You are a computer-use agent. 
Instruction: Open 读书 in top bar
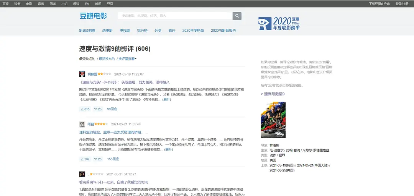(x=17, y=4)
